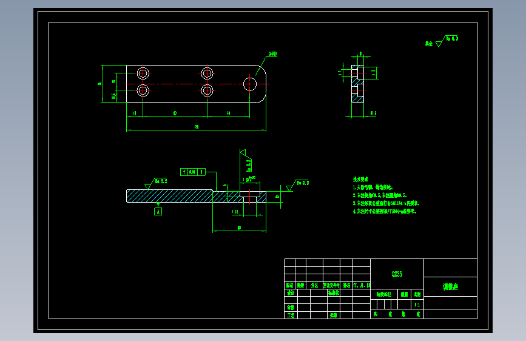Click the 调整座 part name in title block
Viewport: 526px width, 341px height.
click(x=450, y=286)
